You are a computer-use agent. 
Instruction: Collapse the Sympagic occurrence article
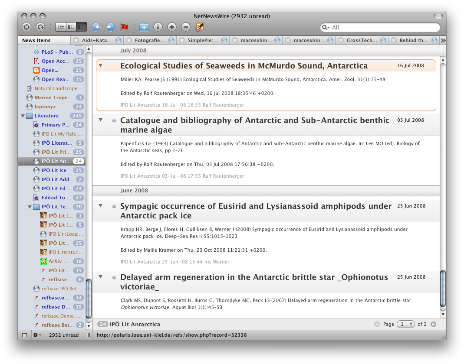coord(101,206)
